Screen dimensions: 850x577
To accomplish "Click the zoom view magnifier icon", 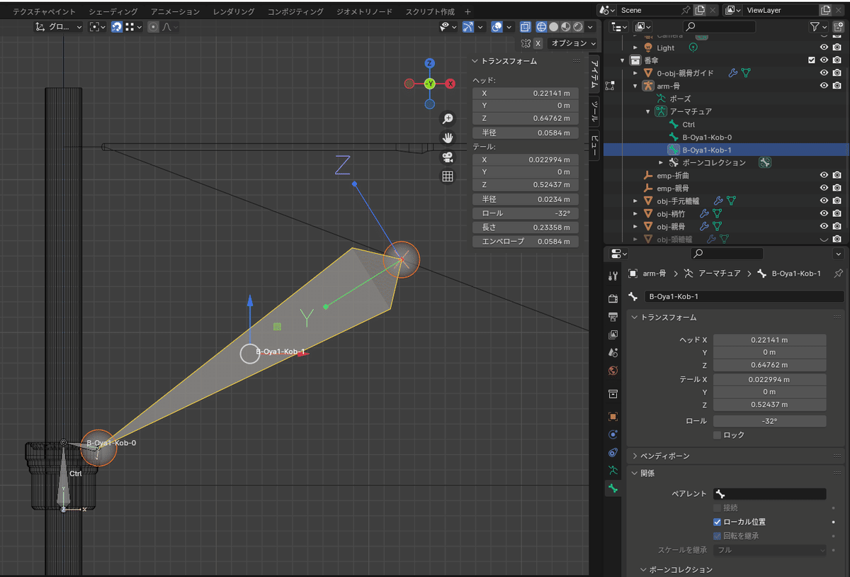I will point(447,118).
